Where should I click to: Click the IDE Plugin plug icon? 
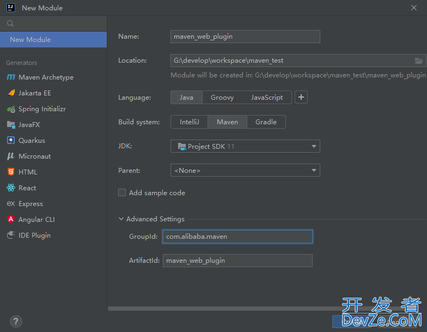[x=11, y=235]
